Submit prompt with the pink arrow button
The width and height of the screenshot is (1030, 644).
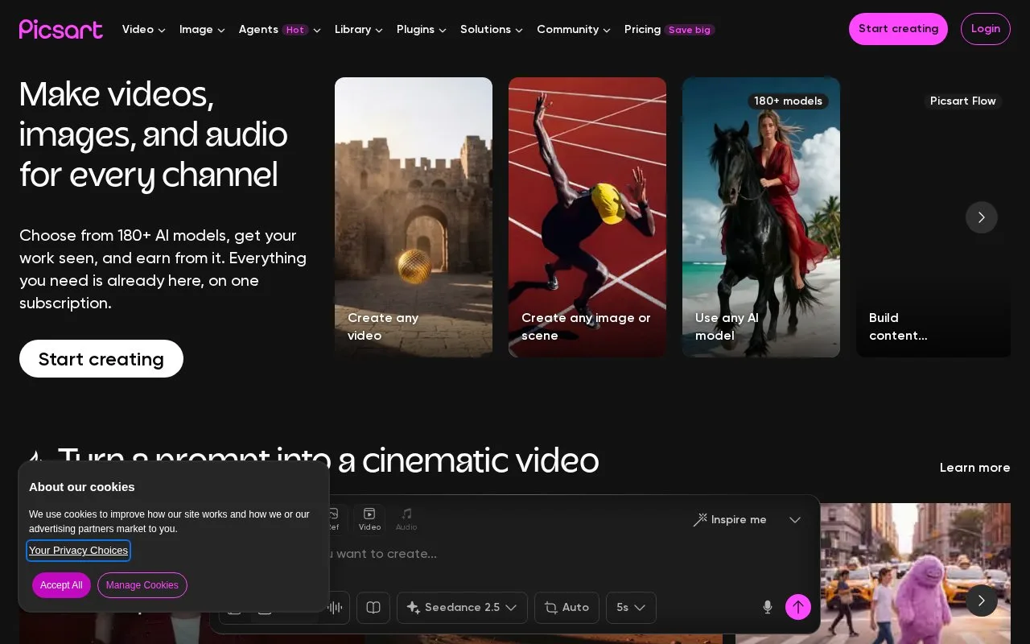click(x=798, y=607)
